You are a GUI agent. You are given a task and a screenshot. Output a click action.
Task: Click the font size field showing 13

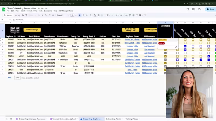[72, 15]
